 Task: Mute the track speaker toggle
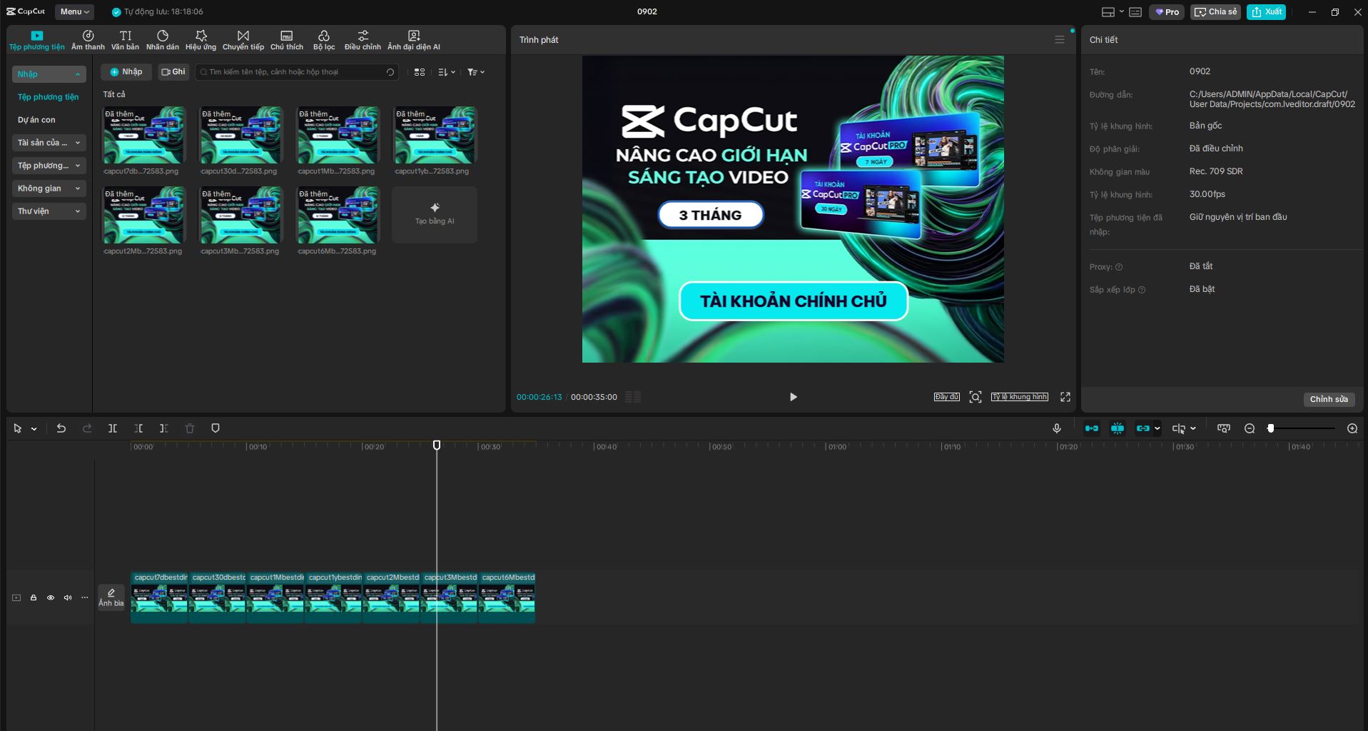click(68, 598)
